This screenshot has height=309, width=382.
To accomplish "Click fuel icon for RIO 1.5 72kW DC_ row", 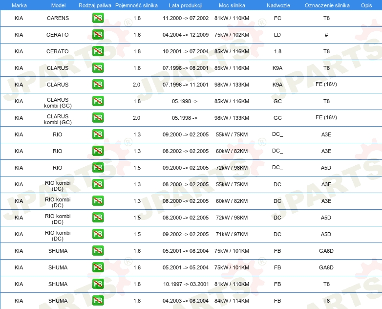I will click(x=98, y=167).
